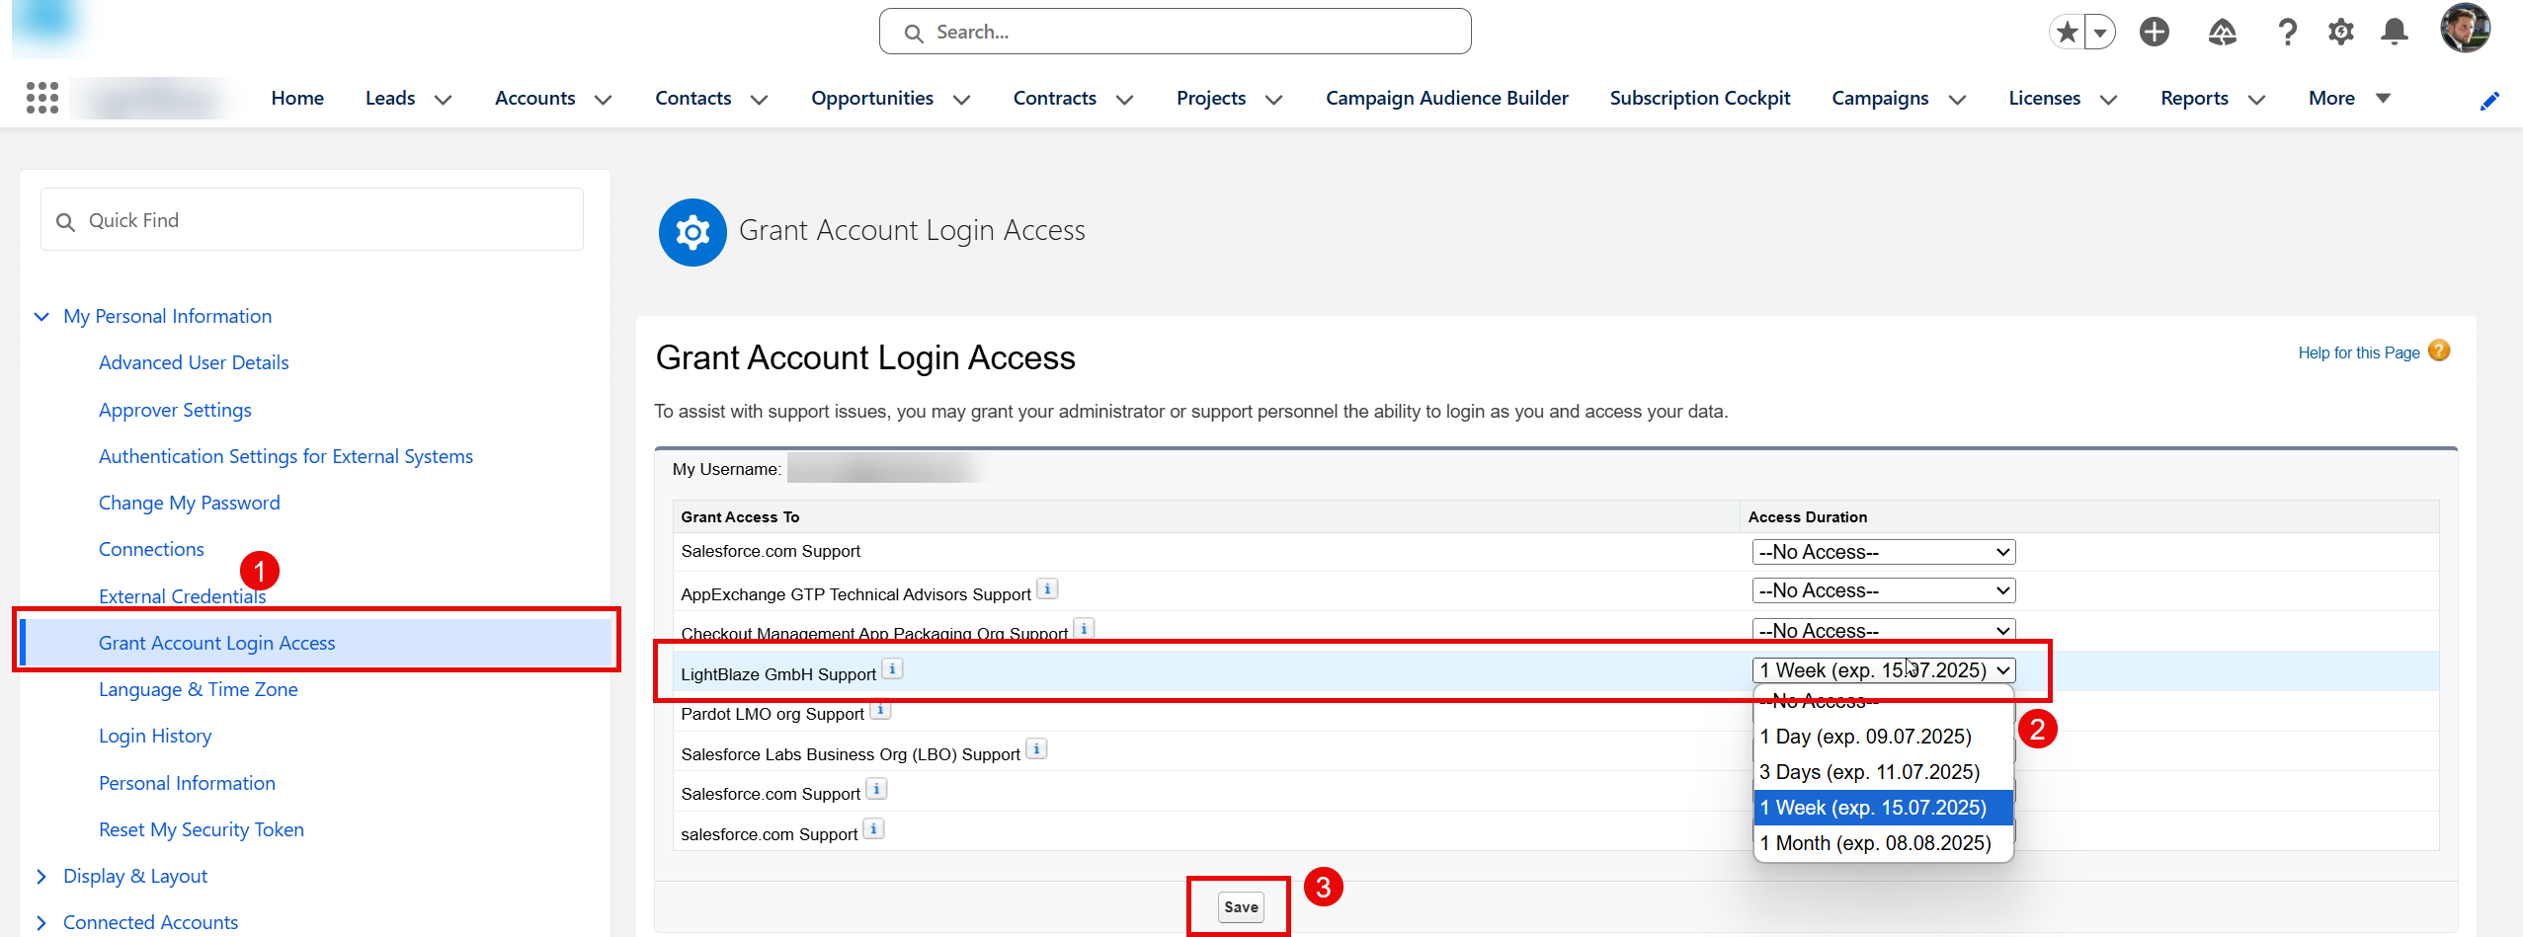This screenshot has width=2523, height=937.
Task: Expand the Connected Accounts section
Action: click(41, 923)
